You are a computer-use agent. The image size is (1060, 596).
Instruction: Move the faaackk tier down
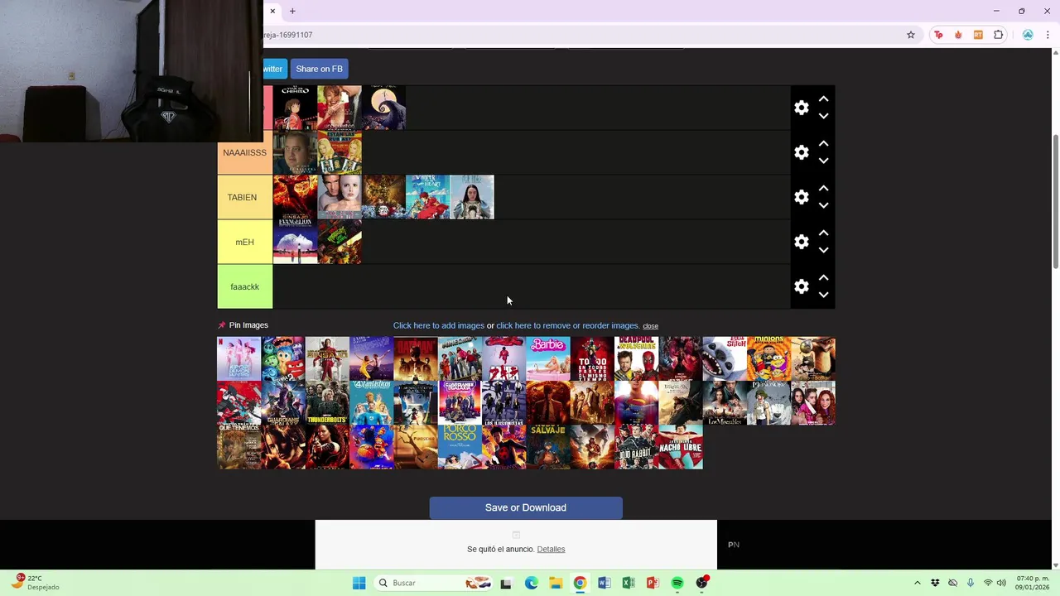pyautogui.click(x=823, y=296)
